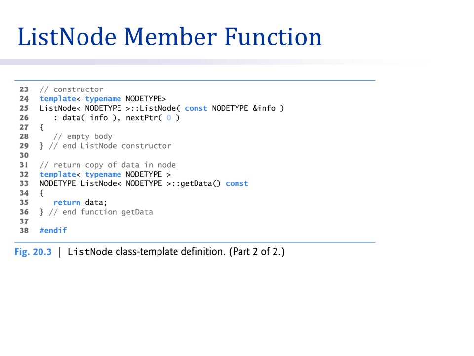Click line 32 "template< typename NODETYPE >"

[x=105, y=175]
